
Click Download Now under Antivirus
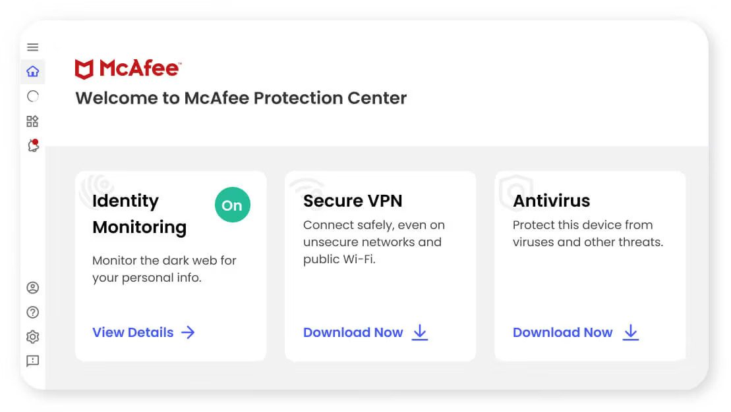tap(563, 332)
